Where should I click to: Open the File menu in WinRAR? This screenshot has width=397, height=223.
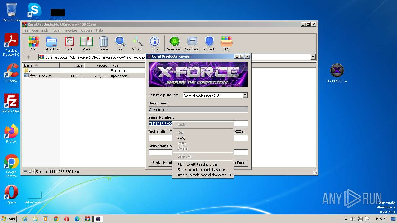click(26, 30)
